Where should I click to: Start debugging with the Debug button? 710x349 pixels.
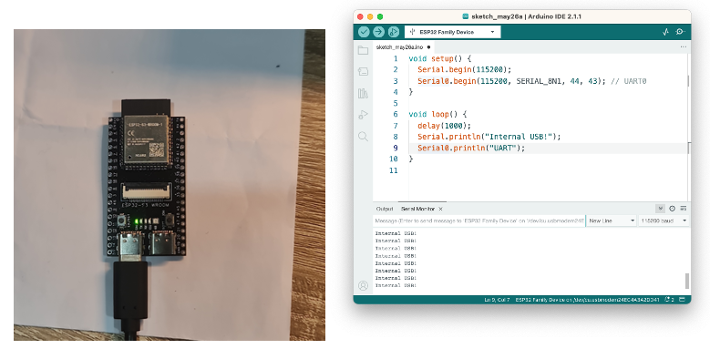[394, 32]
